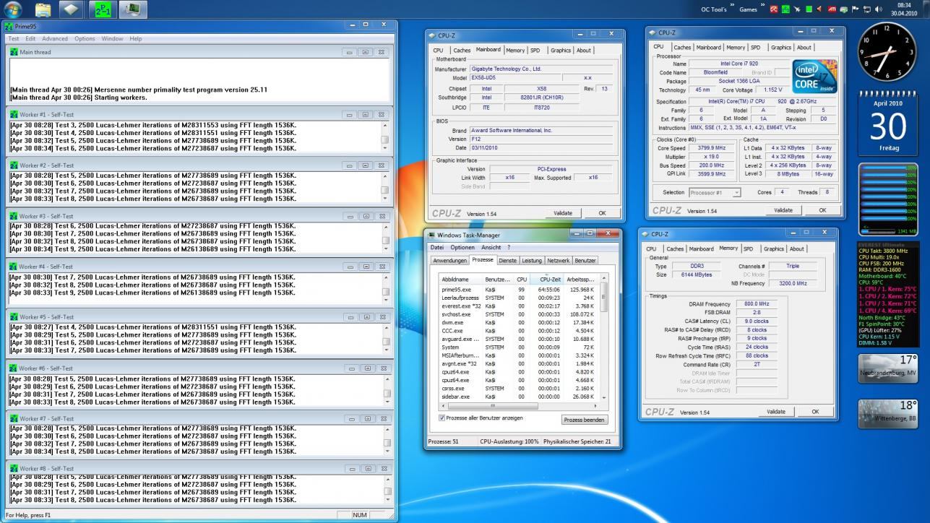Click the Prozess beenden button
The height and width of the screenshot is (523, 930).
click(585, 420)
